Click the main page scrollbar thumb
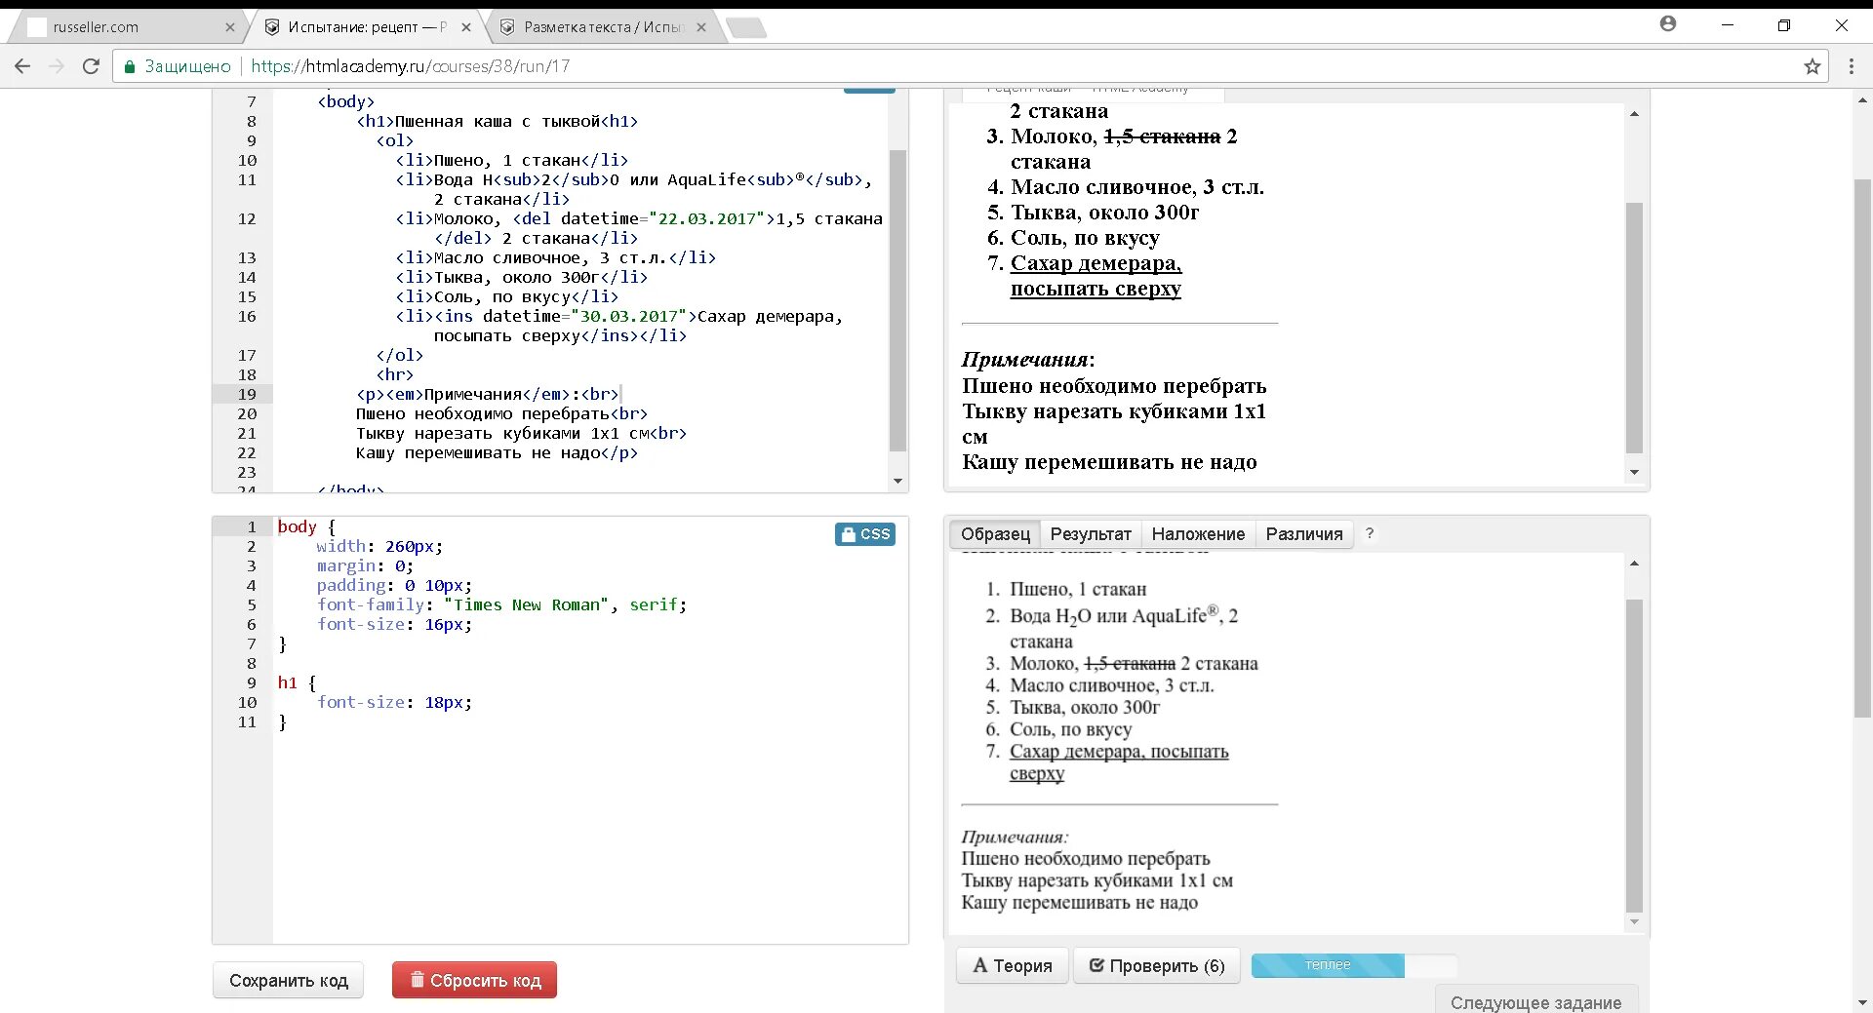The image size is (1873, 1013). (1862, 448)
